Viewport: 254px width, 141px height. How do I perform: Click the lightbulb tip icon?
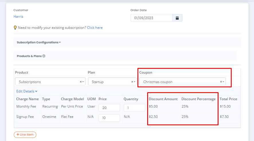tap(15, 28)
